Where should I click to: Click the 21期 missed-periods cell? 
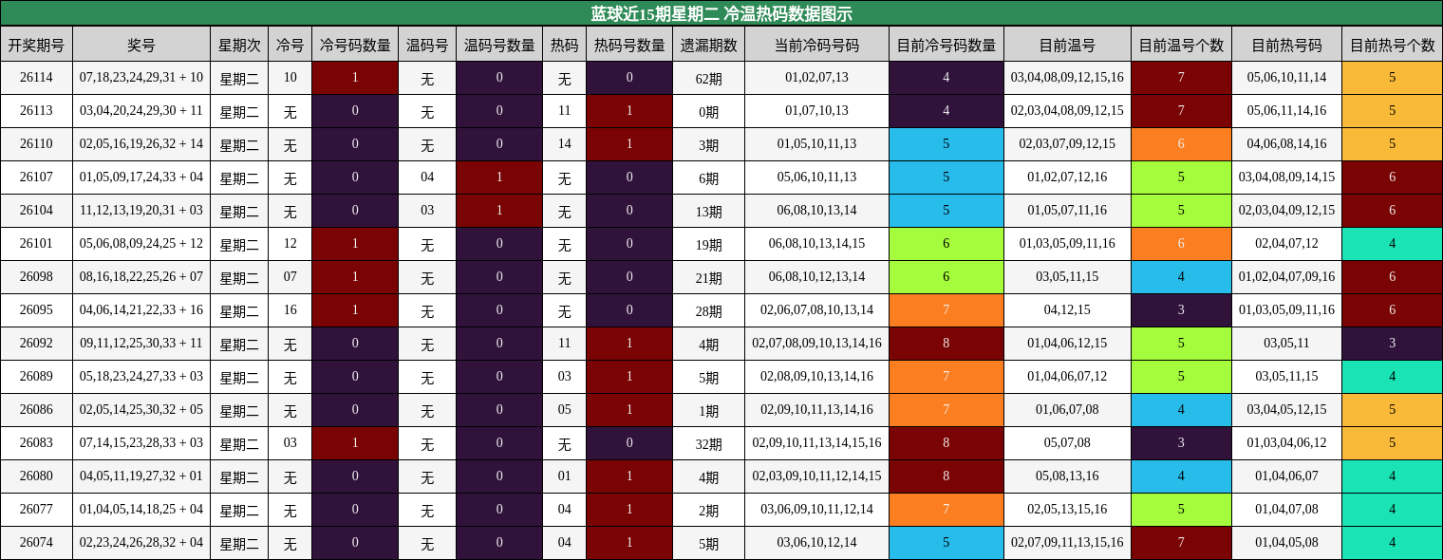[x=708, y=277]
